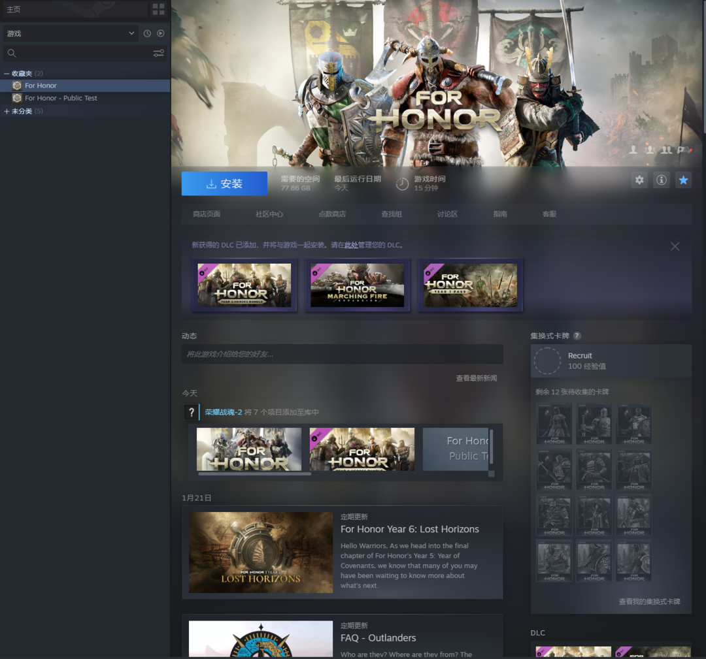Click the recent activity clock icon
This screenshot has width=706, height=659.
point(147,33)
